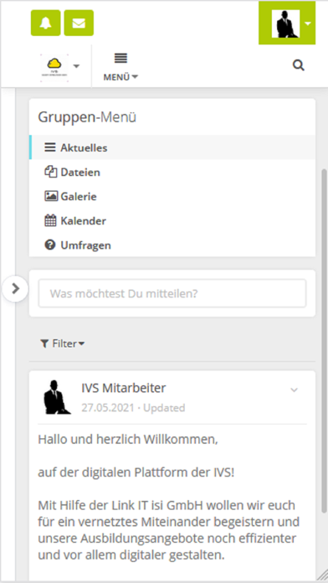Screen dimensions: 328x583
Task: Click the IVS Mitarbeiter post avatar
Action: (x=57, y=397)
